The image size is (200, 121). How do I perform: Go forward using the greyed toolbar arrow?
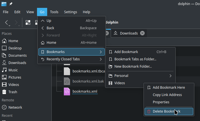[16, 22]
